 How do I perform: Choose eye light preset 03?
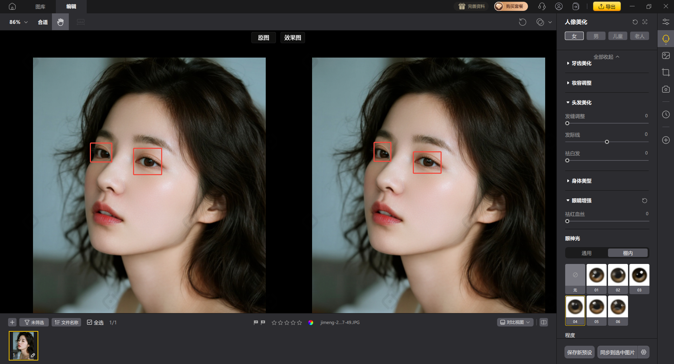point(639,279)
